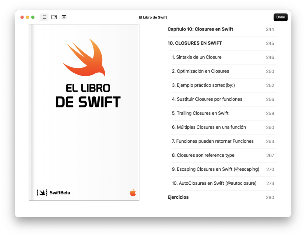Viewport: 306px width, 237px height.
Task: Go to 4. Sustituir Closures por funciones
Action: tap(224, 99)
